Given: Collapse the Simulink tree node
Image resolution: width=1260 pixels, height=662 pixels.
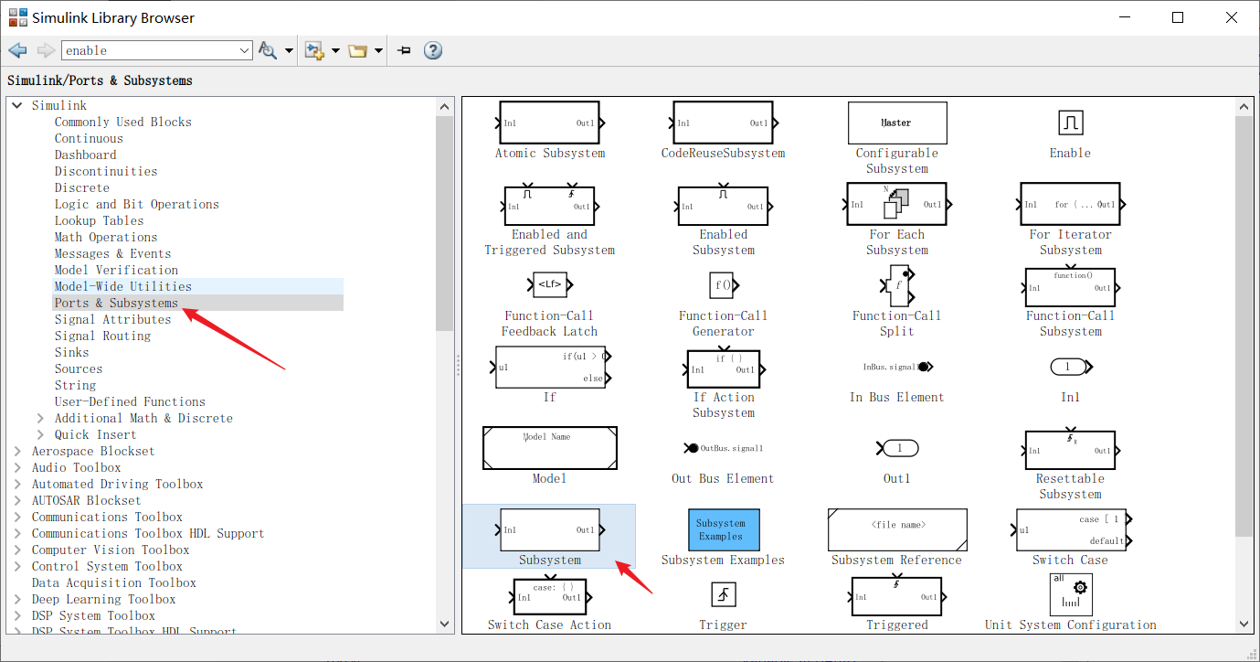Looking at the screenshot, I should [x=17, y=106].
